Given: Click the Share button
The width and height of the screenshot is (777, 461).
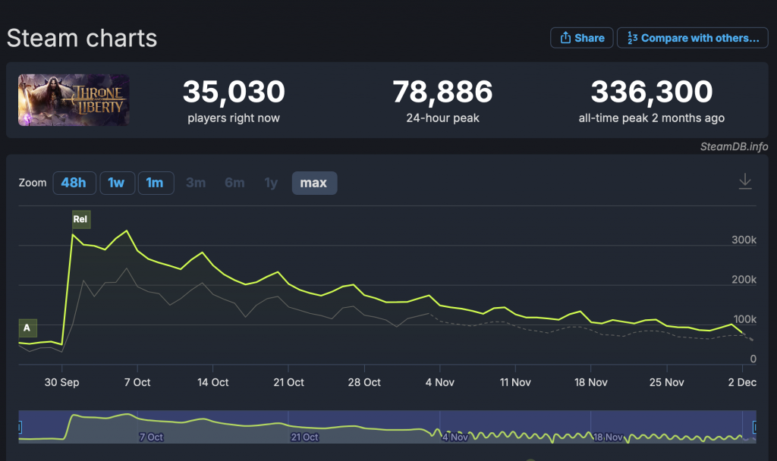Looking at the screenshot, I should pyautogui.click(x=582, y=38).
